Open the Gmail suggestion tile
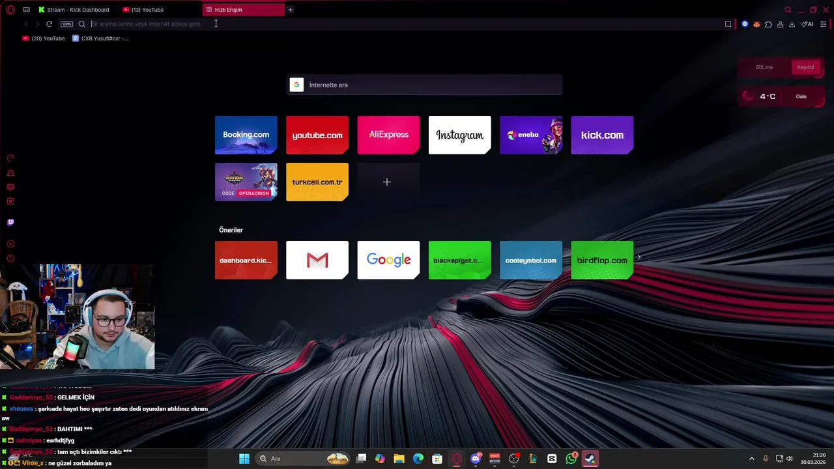 coord(317,260)
